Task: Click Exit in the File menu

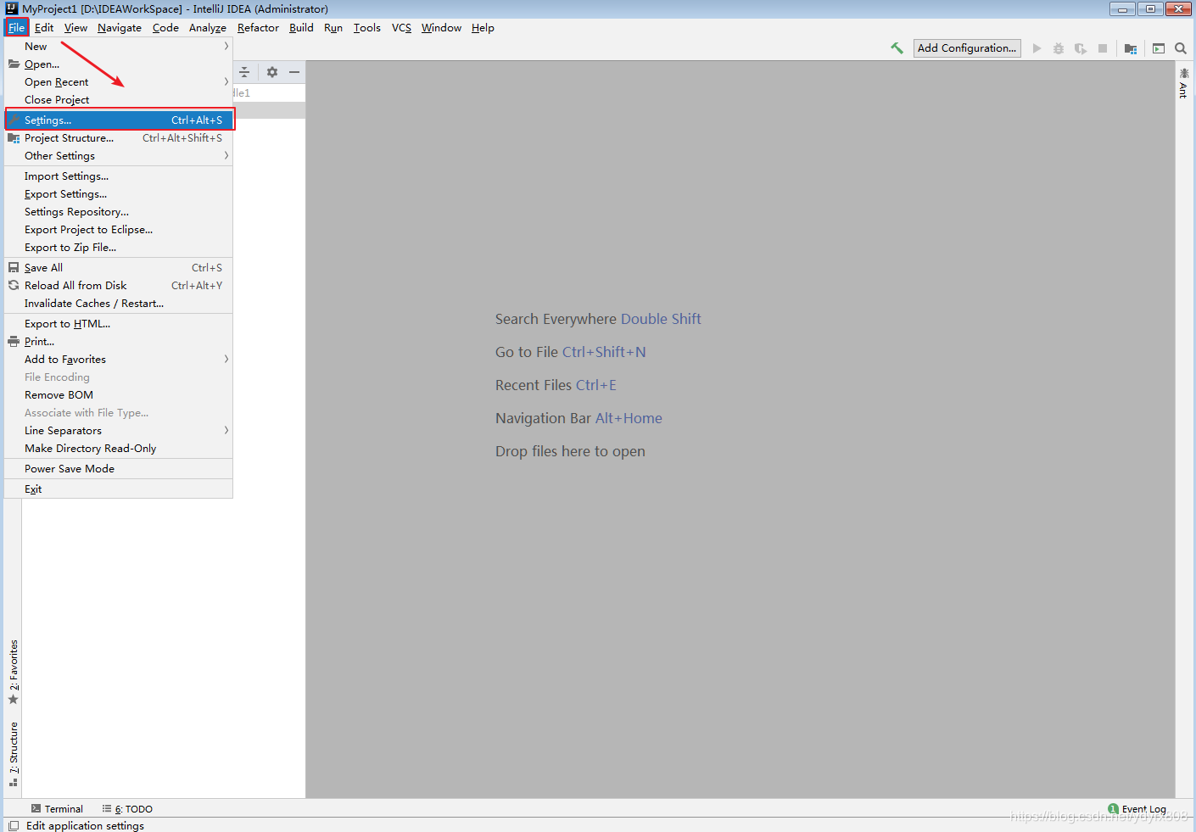Action: (x=119, y=489)
